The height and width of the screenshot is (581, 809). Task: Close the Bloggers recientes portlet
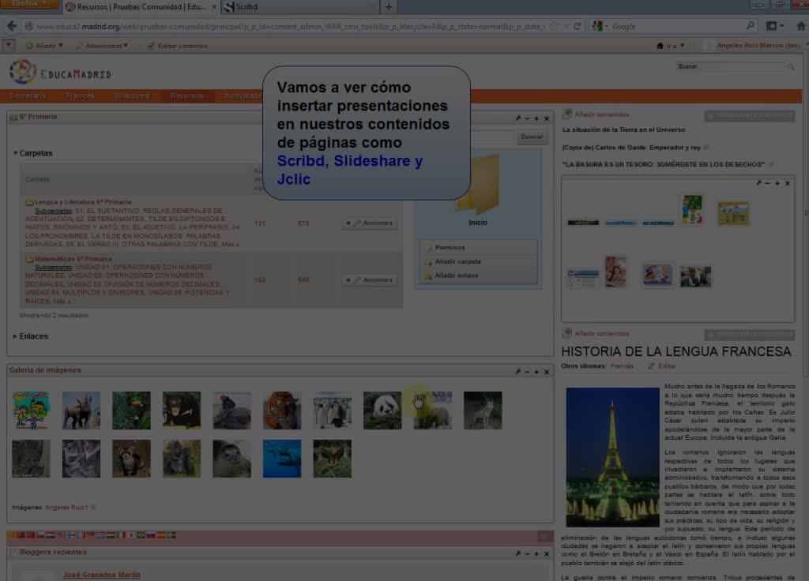click(x=547, y=553)
